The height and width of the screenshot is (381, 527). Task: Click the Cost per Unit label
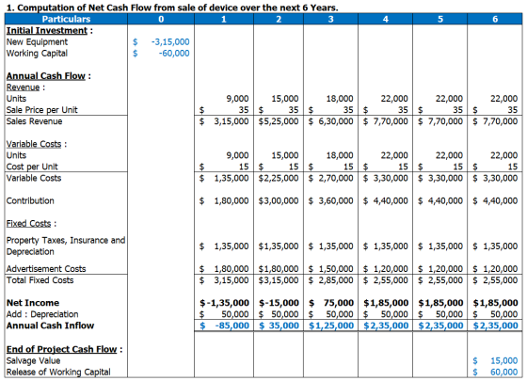click(32, 167)
